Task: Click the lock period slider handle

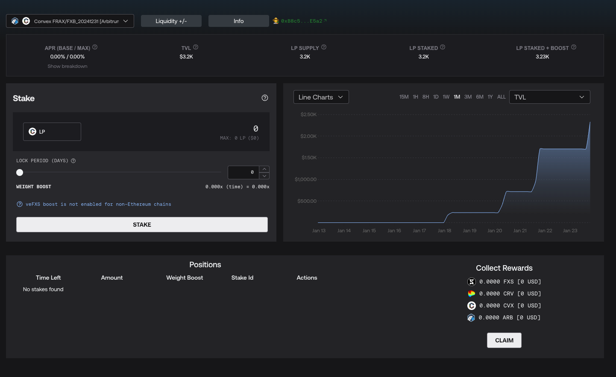Action: tap(20, 172)
